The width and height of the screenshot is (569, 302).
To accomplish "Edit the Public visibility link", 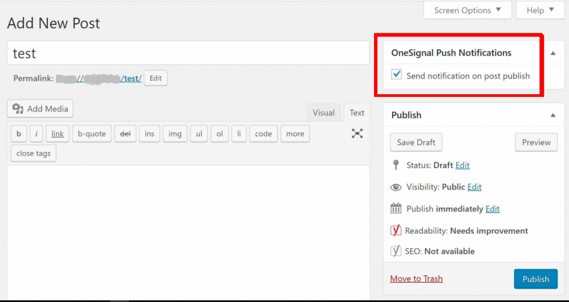I will 475,187.
